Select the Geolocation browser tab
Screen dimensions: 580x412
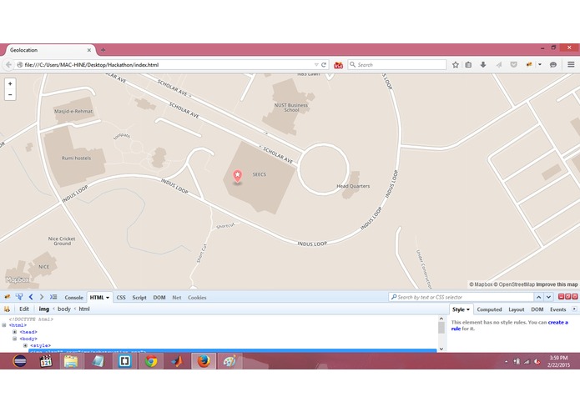(x=50, y=50)
